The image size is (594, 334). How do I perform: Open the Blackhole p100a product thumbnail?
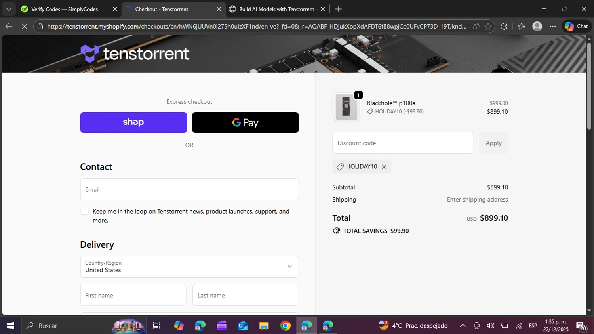click(x=346, y=107)
